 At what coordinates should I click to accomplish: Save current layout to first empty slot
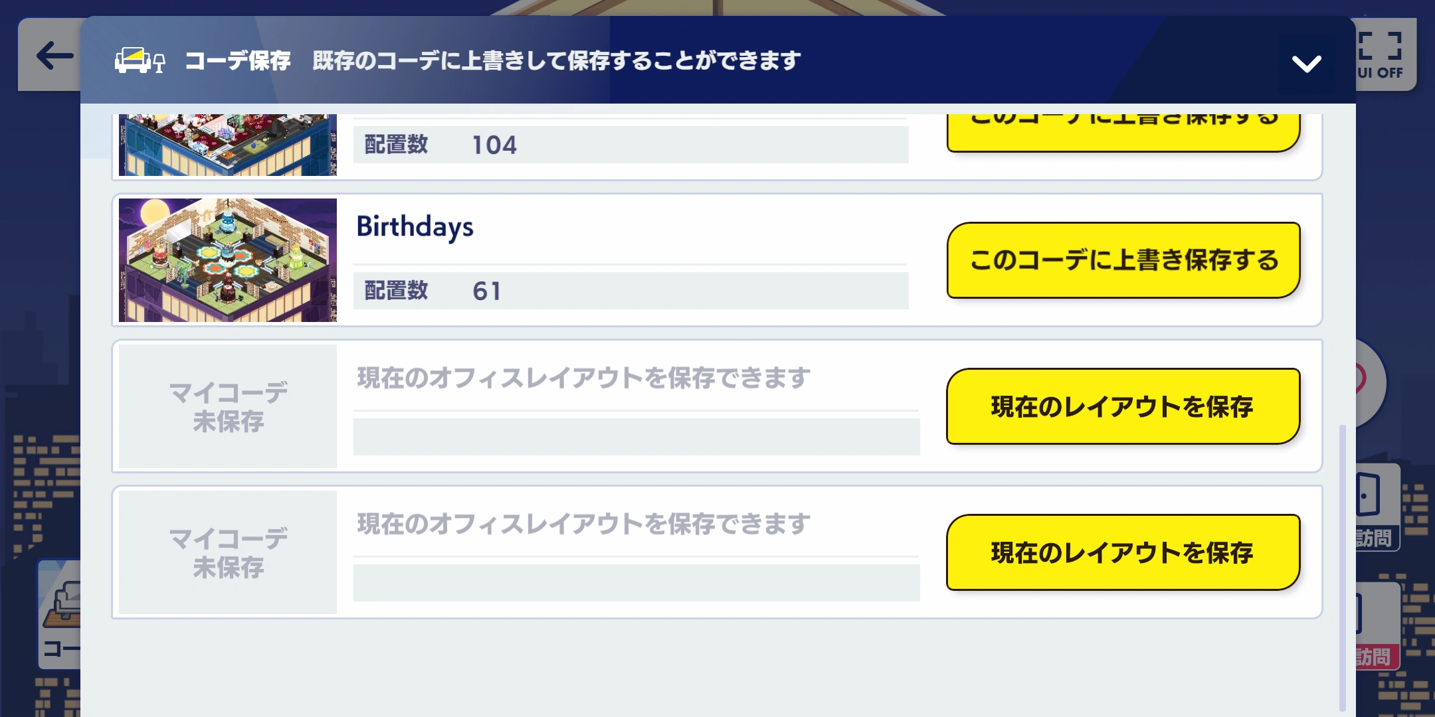pyautogui.click(x=1123, y=406)
